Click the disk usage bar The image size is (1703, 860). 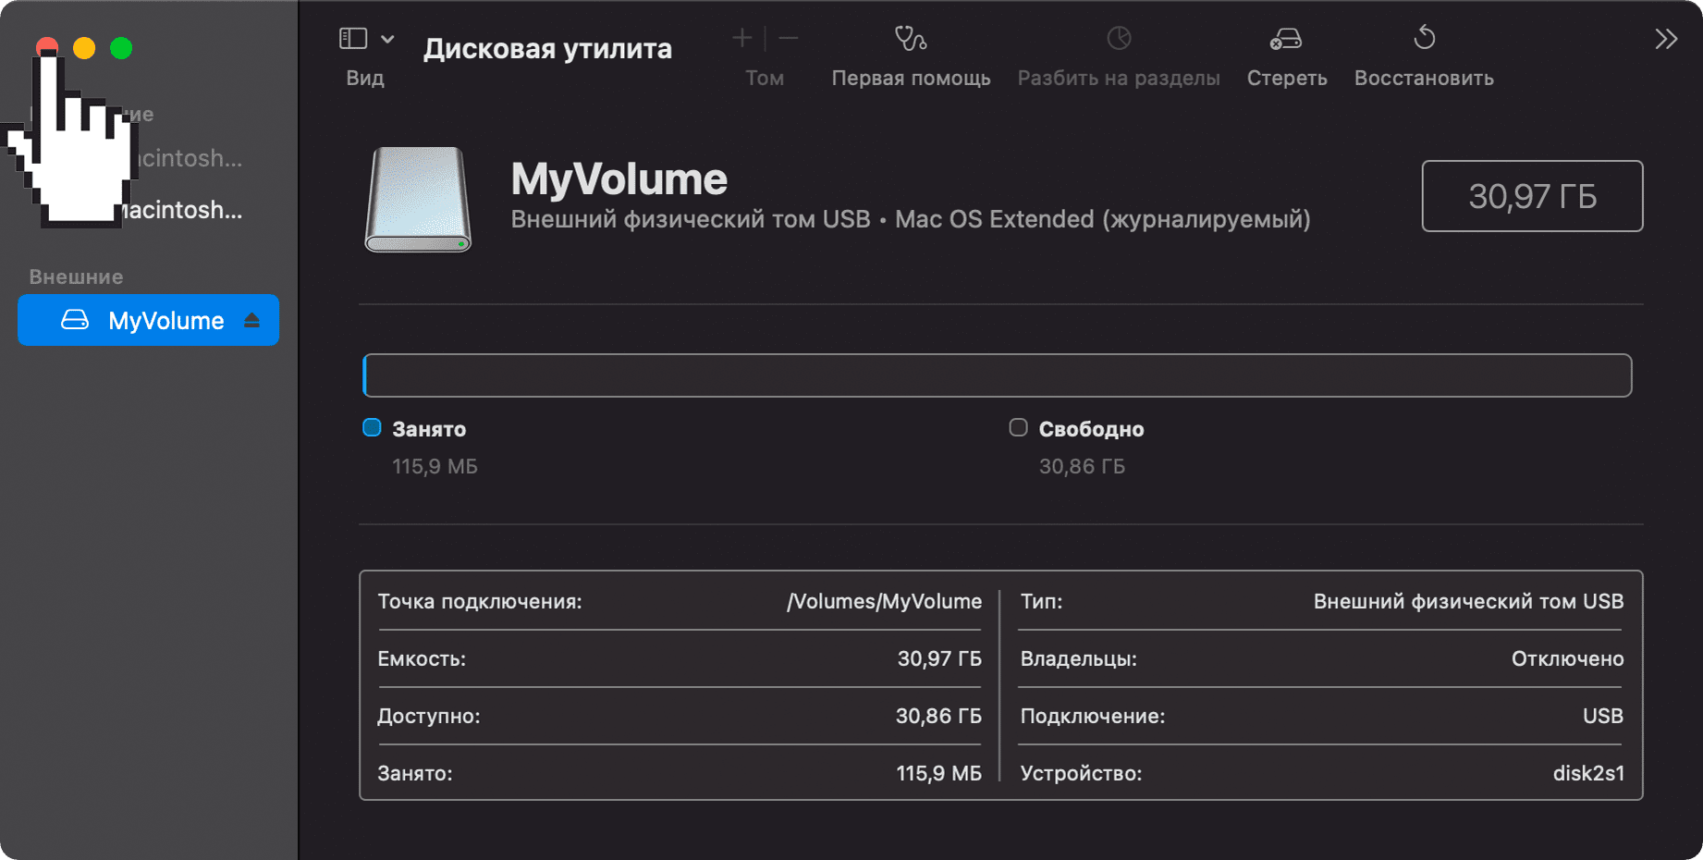[997, 375]
